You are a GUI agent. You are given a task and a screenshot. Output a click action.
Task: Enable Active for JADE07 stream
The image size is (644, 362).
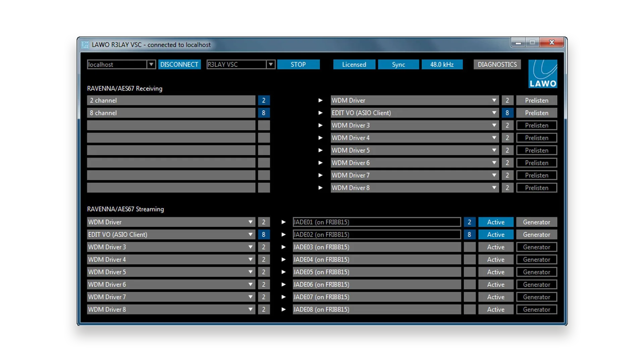click(x=496, y=297)
